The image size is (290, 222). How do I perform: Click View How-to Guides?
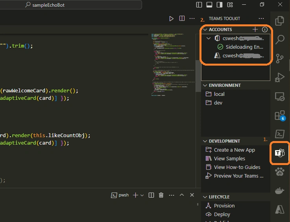click(236, 167)
